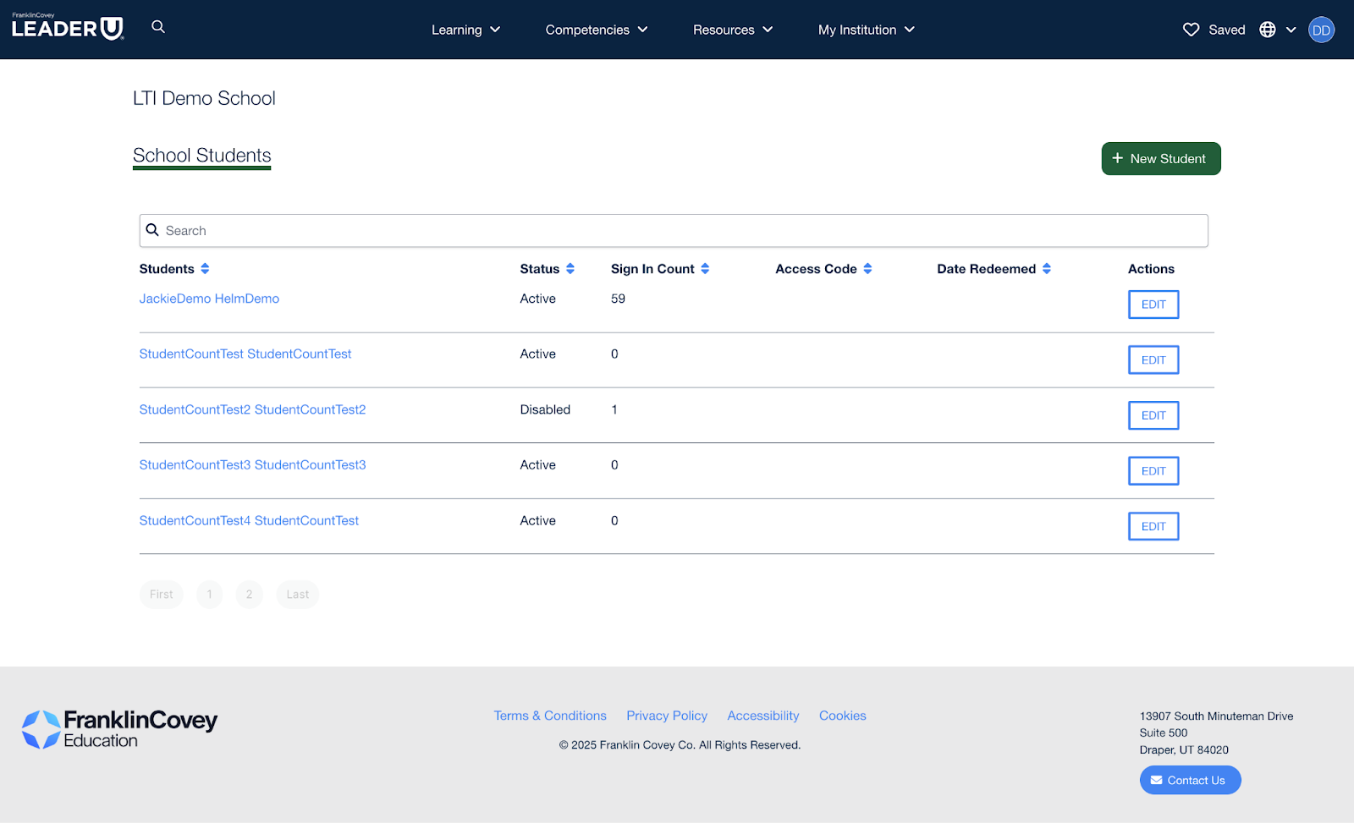Expand the Learning dropdown menu

(465, 30)
